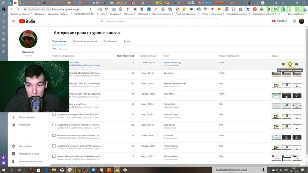Click the envelope message icon in first row
308x173 pixels.
pos(297,64)
